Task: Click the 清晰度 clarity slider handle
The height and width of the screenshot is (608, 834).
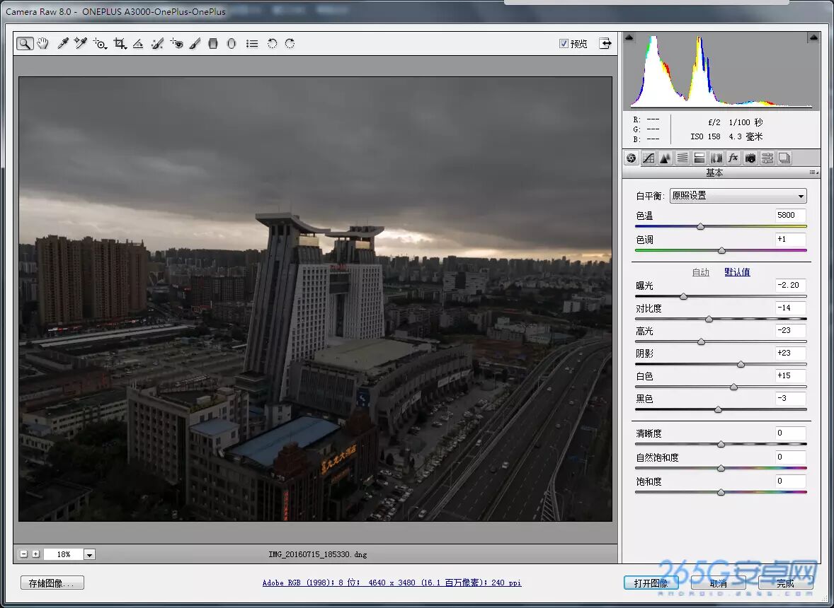Action: click(721, 444)
